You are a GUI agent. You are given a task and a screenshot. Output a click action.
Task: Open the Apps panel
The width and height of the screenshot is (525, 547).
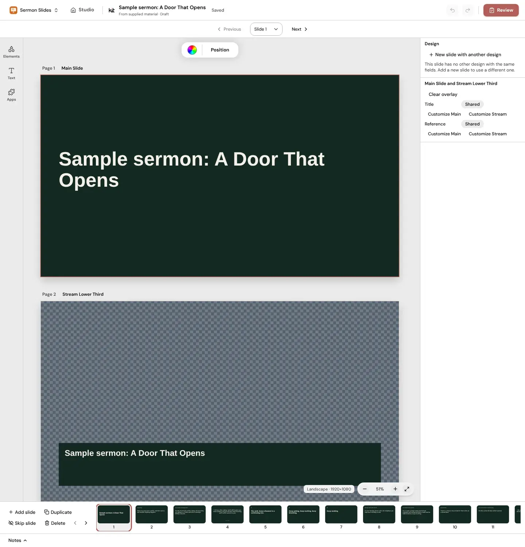click(11, 95)
